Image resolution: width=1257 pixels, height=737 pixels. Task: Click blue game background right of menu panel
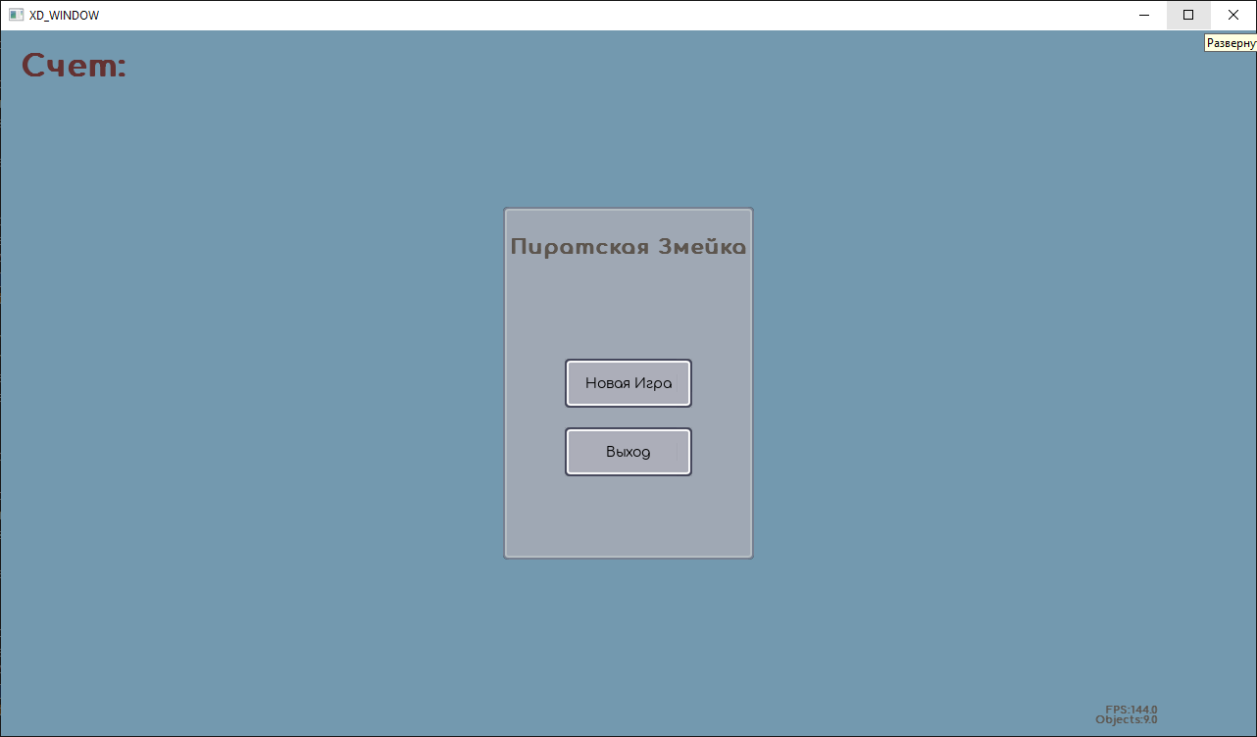tap(980, 382)
